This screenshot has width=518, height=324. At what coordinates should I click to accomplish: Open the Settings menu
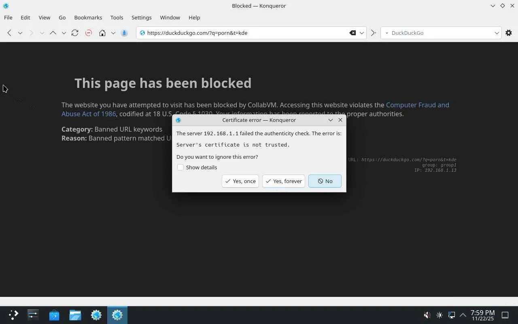(x=142, y=17)
